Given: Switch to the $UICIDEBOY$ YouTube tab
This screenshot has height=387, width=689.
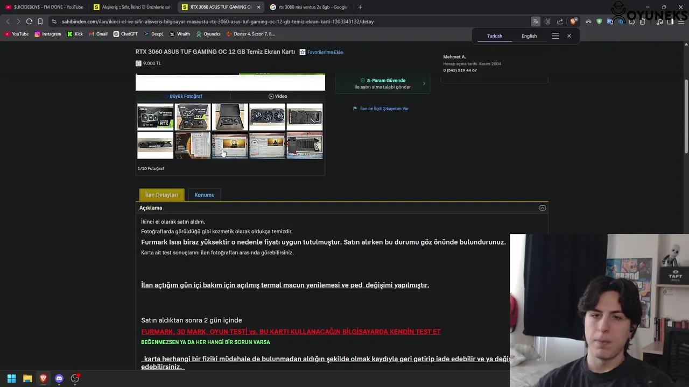Looking at the screenshot, I should click(44, 7).
